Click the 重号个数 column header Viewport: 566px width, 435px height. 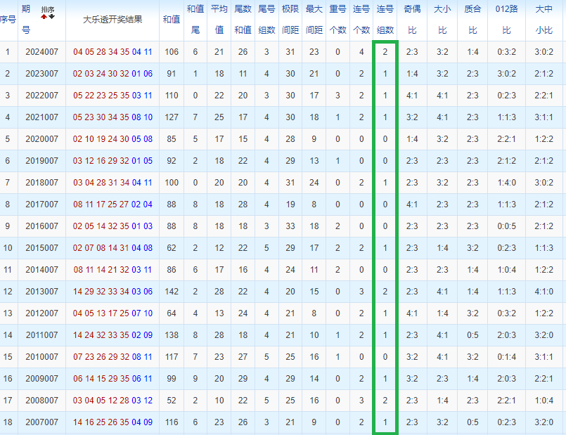point(337,20)
